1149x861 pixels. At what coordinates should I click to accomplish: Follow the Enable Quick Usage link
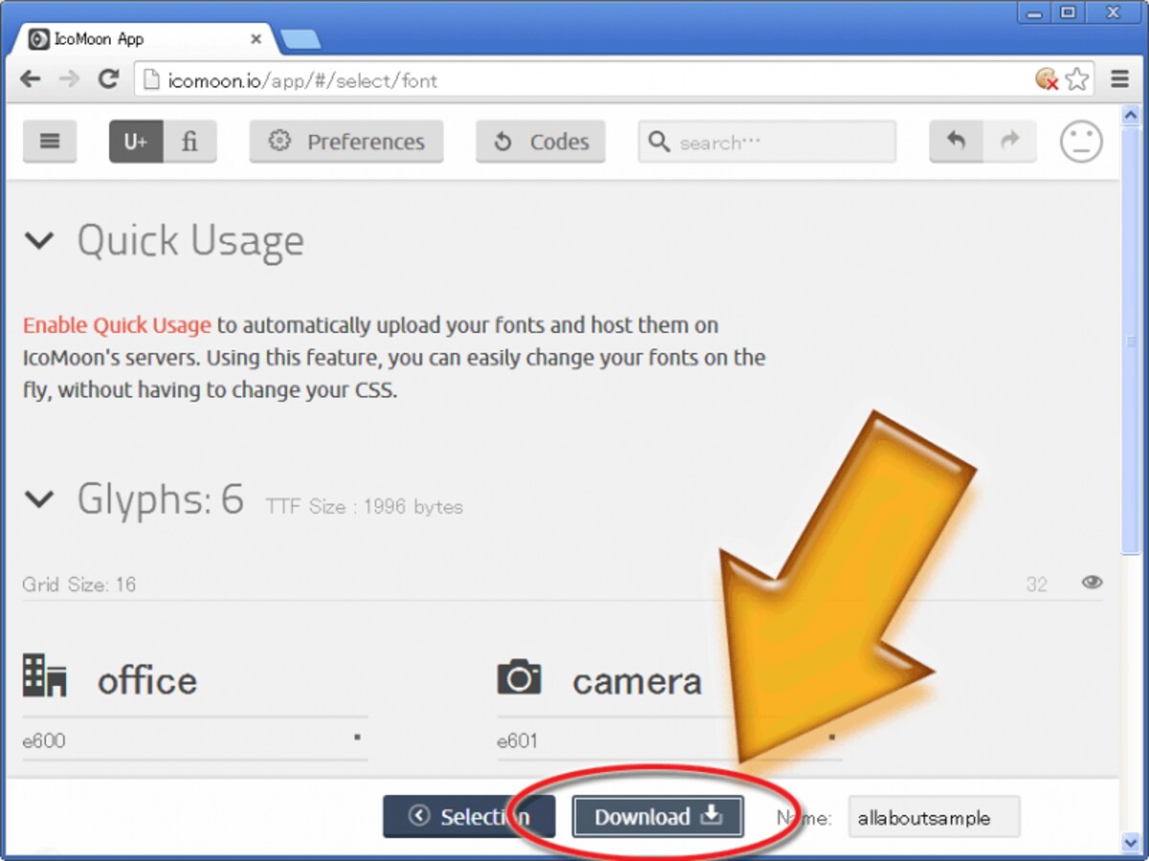tap(117, 325)
